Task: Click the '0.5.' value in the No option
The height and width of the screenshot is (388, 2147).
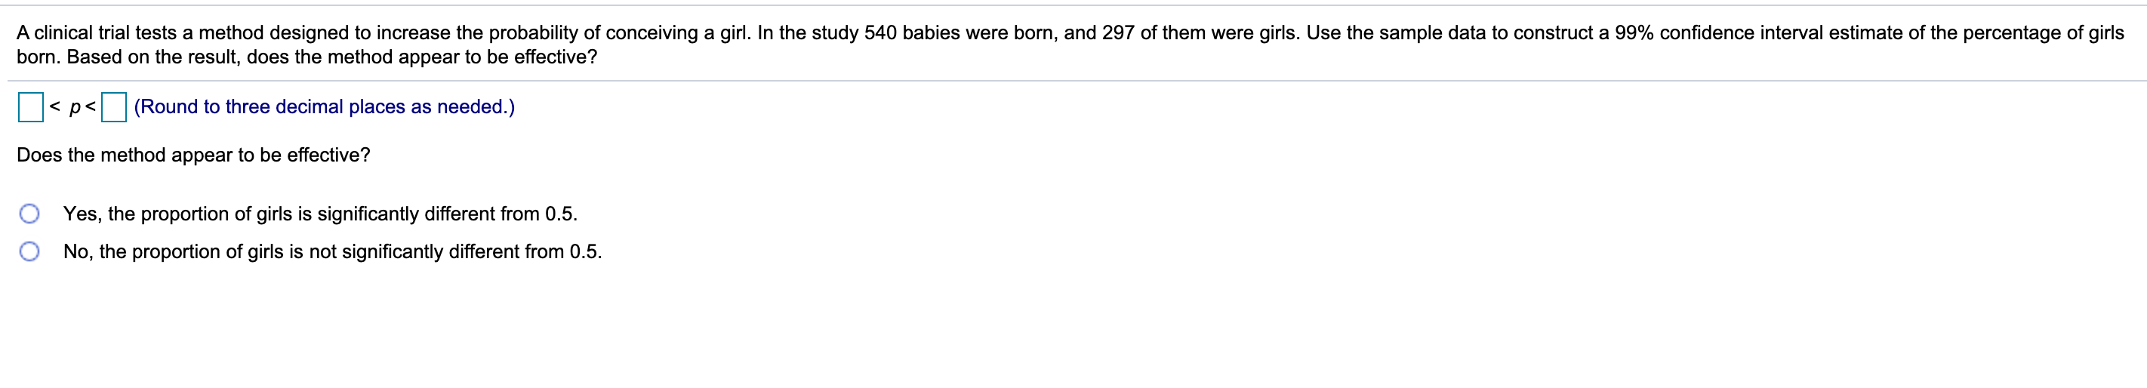Action: click(x=585, y=251)
